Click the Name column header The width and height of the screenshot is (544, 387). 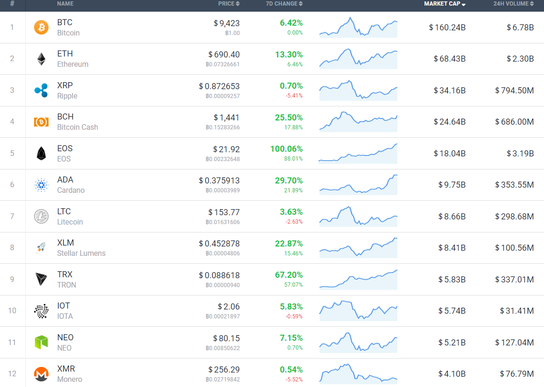click(65, 4)
